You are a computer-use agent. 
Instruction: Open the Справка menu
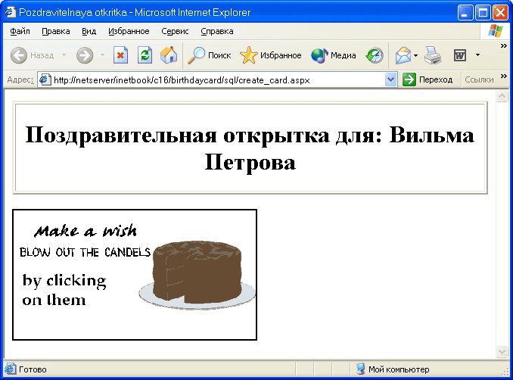pos(217,31)
